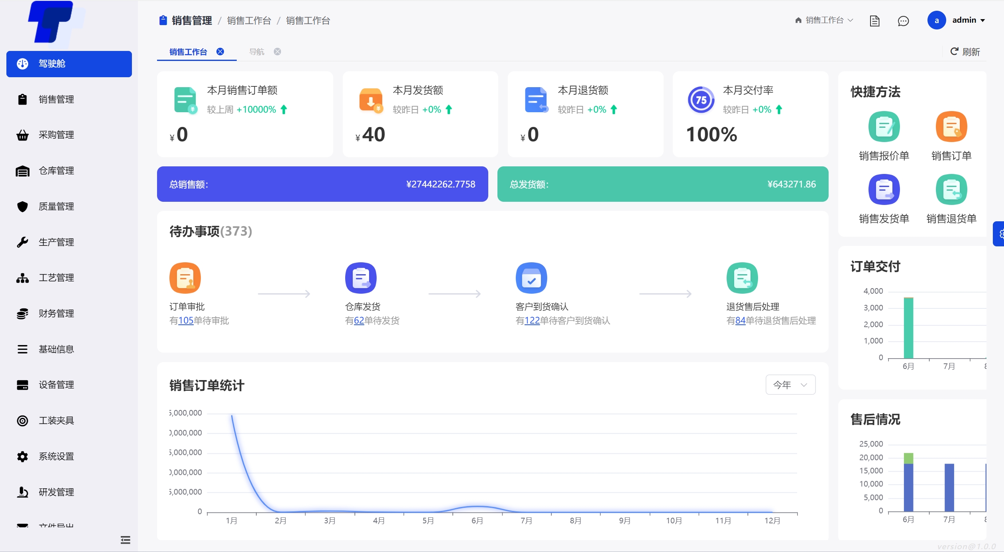Click the ¥27442262.7758 total sales value
The width and height of the screenshot is (1004, 552).
pyautogui.click(x=440, y=184)
